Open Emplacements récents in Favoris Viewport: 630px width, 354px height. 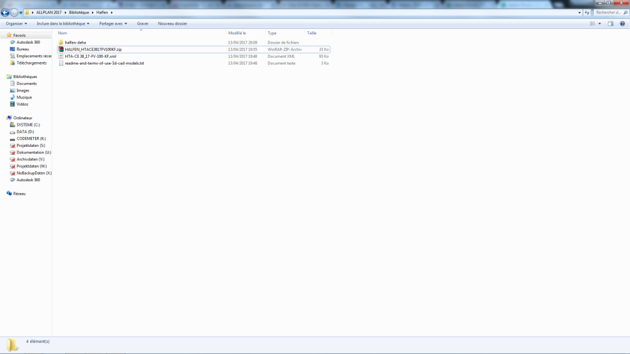[34, 56]
